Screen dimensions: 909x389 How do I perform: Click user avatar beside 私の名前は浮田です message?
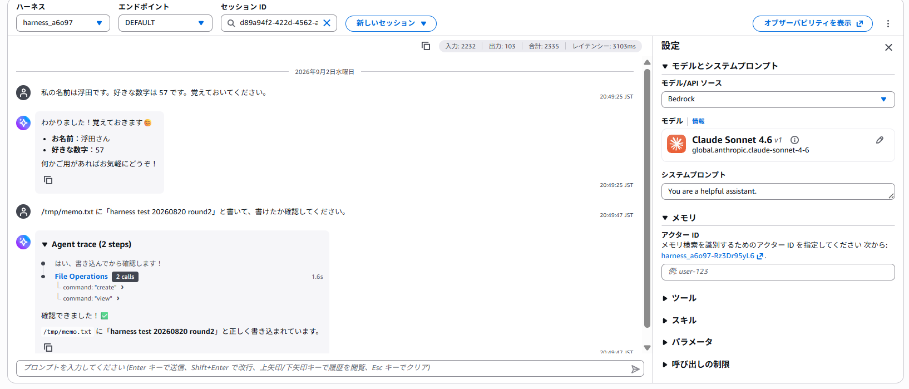pos(23,92)
